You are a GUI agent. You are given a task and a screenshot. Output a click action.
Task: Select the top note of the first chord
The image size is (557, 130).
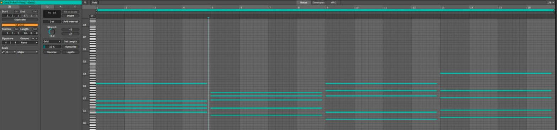[151, 83]
